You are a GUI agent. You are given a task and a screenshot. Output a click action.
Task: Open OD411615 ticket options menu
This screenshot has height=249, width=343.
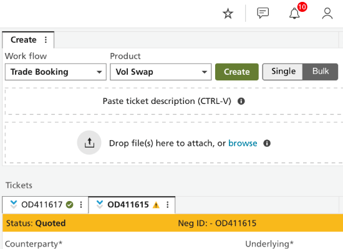tap(167, 205)
